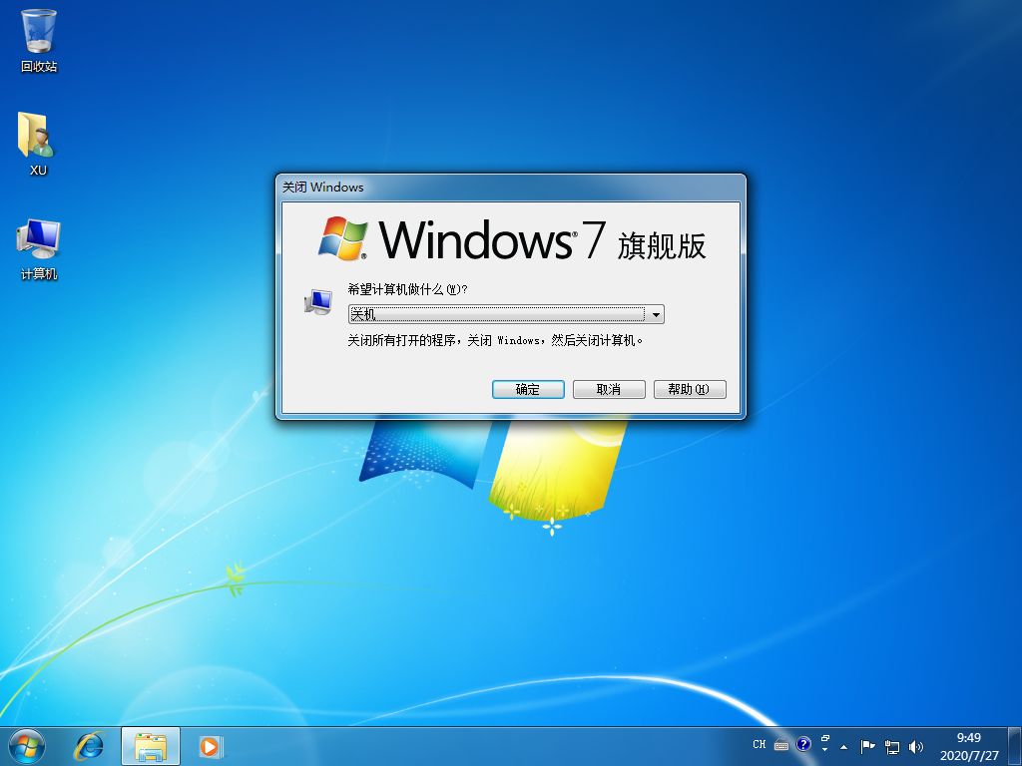This screenshot has height=766, width=1022.
Task: Click the 希望计算机做什么(W)? label
Action: coord(407,290)
